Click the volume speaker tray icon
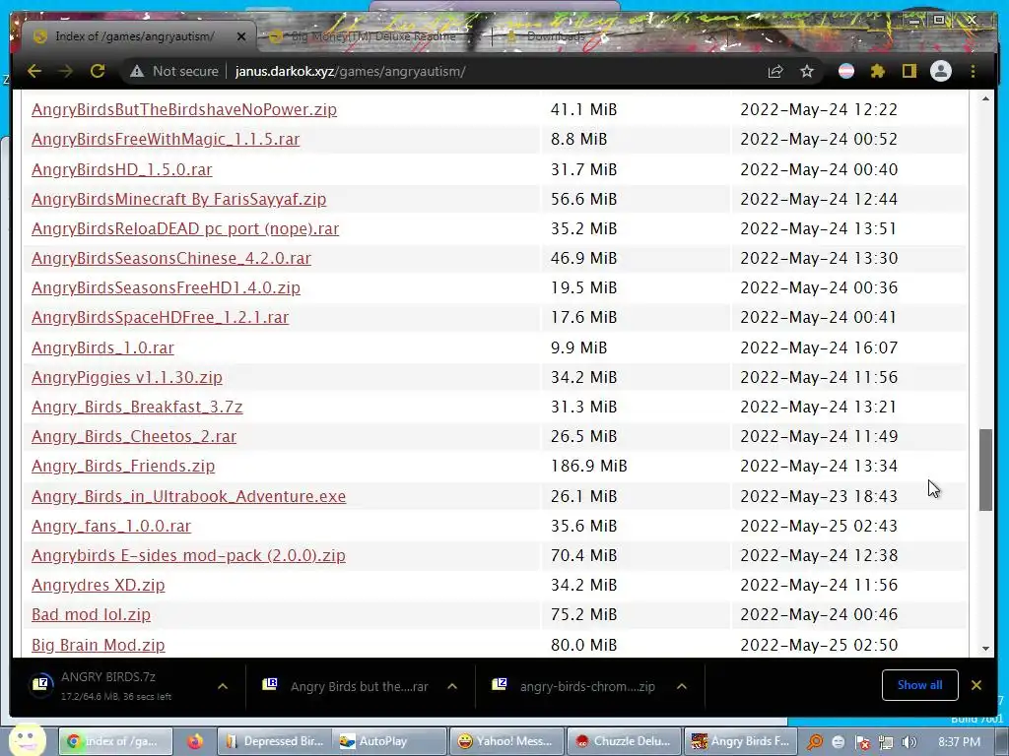The height and width of the screenshot is (756, 1009). (x=909, y=742)
